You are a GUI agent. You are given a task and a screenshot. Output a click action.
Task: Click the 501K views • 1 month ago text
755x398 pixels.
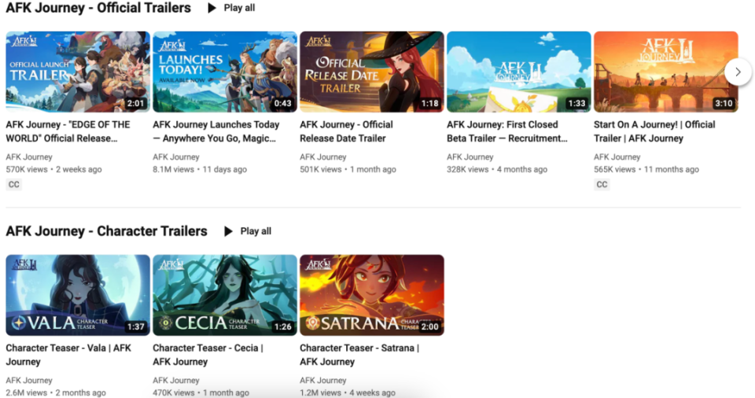pyautogui.click(x=348, y=170)
